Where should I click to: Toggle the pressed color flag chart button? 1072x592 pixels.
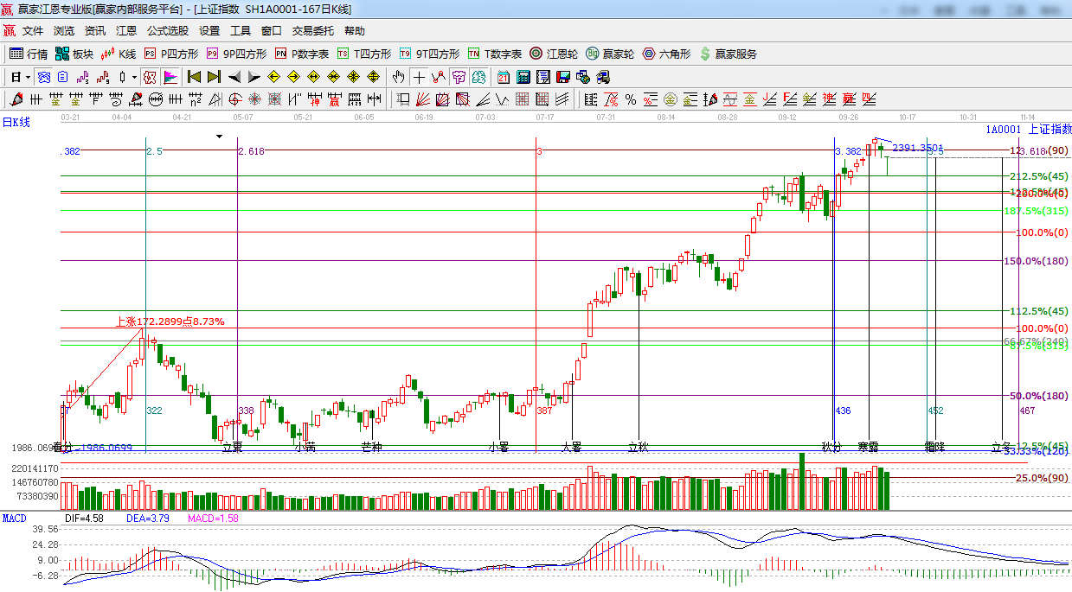click(170, 77)
